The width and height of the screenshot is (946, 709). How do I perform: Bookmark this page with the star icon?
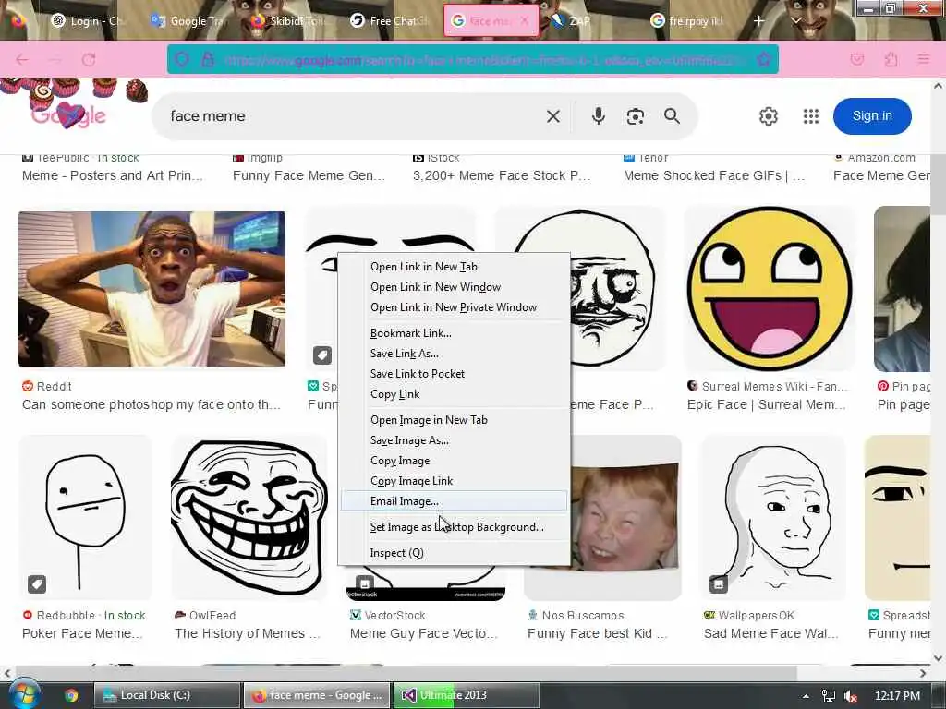tap(764, 59)
